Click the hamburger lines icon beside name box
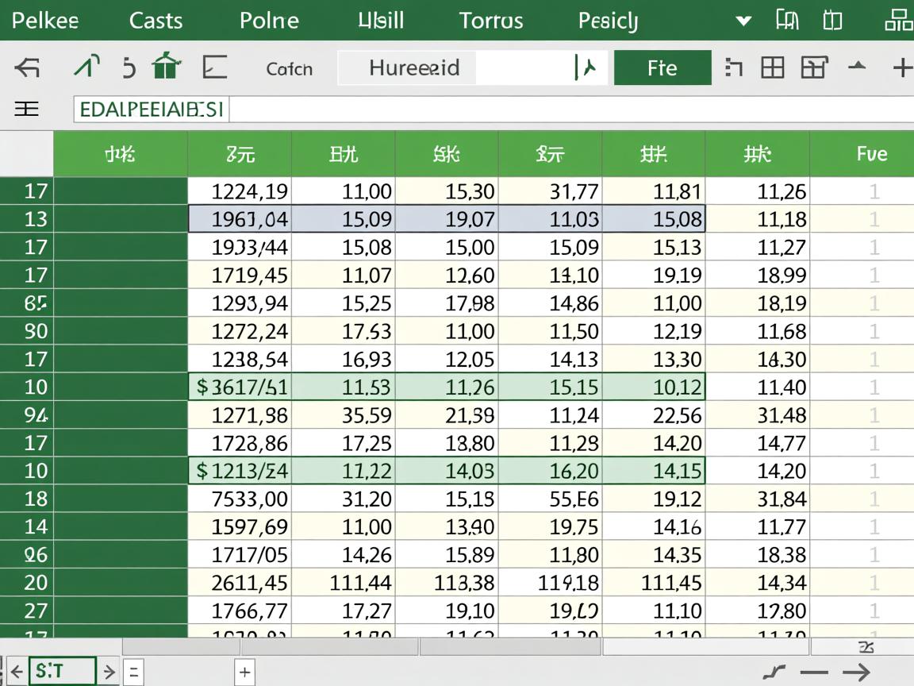Screen dimensions: 914x686 click(26, 109)
